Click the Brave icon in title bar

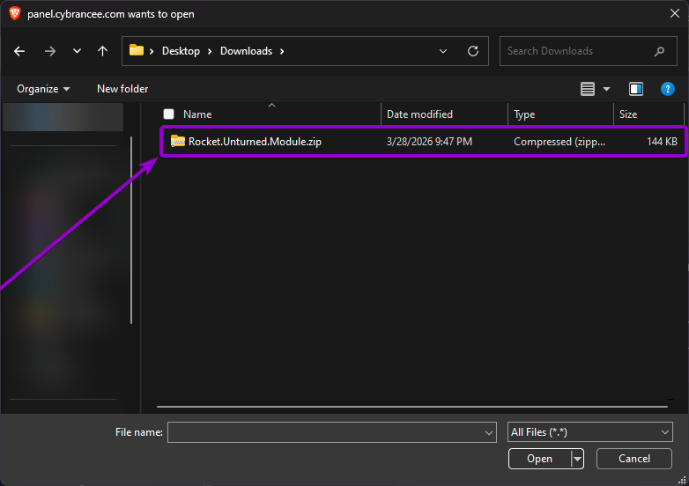tap(14, 13)
